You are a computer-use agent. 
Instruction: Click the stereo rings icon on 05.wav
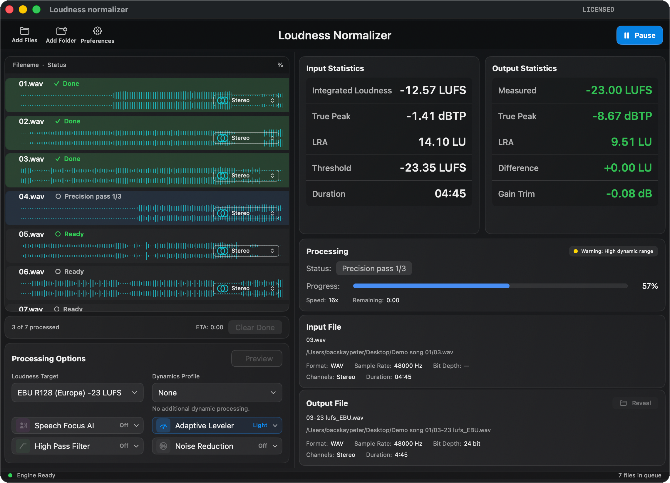pos(223,251)
